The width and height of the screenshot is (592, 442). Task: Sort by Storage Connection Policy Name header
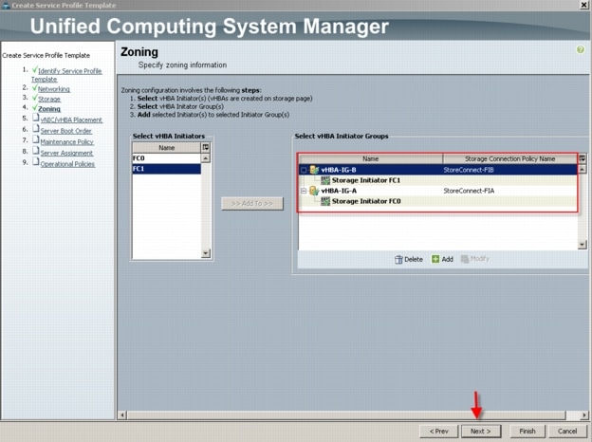[510, 158]
